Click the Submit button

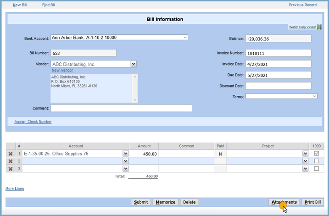141,202
